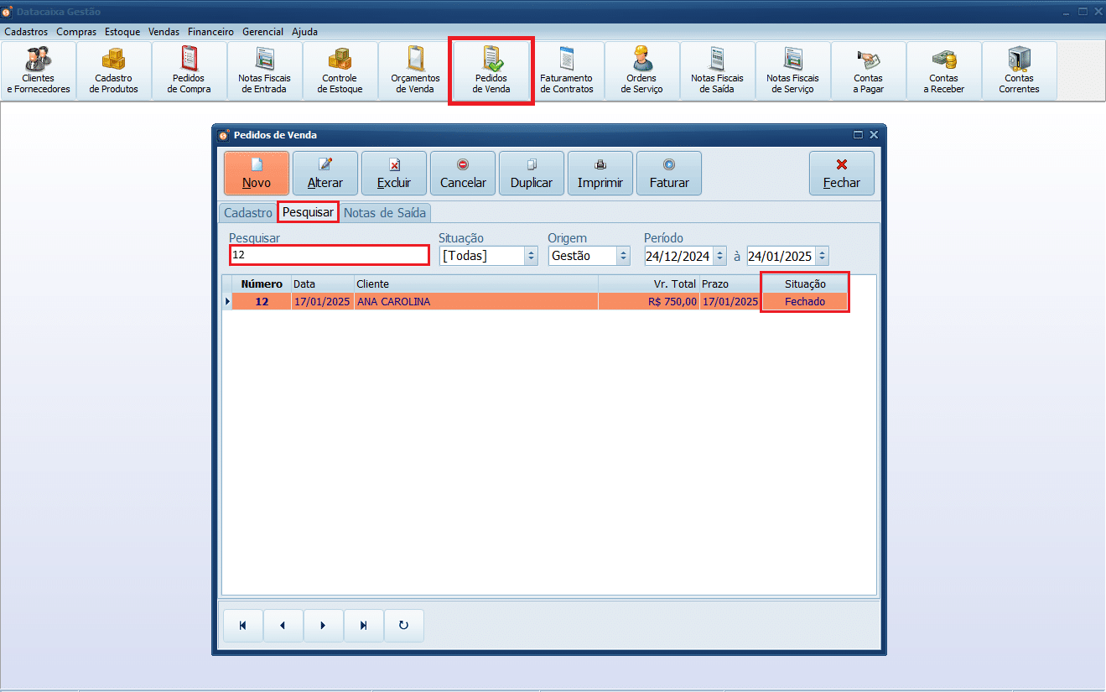Open Clientes e Fornecedores from the toolbar
1106x692 pixels.
pos(39,70)
